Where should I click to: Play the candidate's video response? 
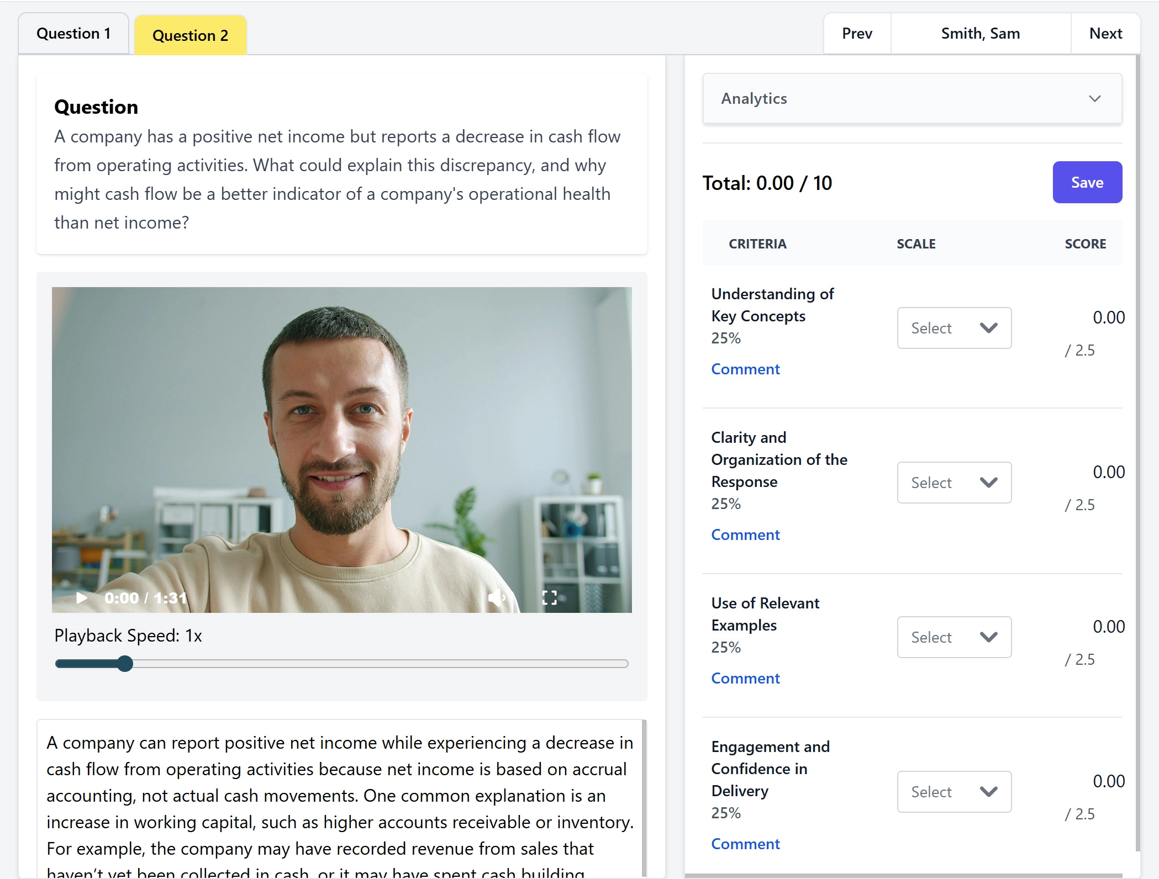81,597
